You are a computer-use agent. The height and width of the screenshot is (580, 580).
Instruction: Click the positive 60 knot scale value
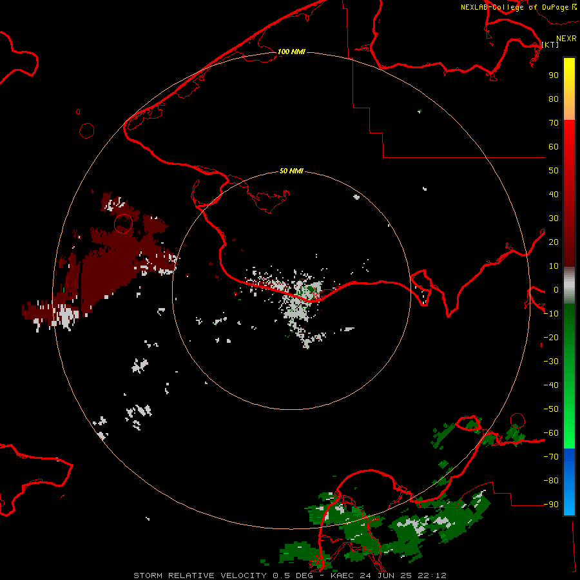coord(554,147)
